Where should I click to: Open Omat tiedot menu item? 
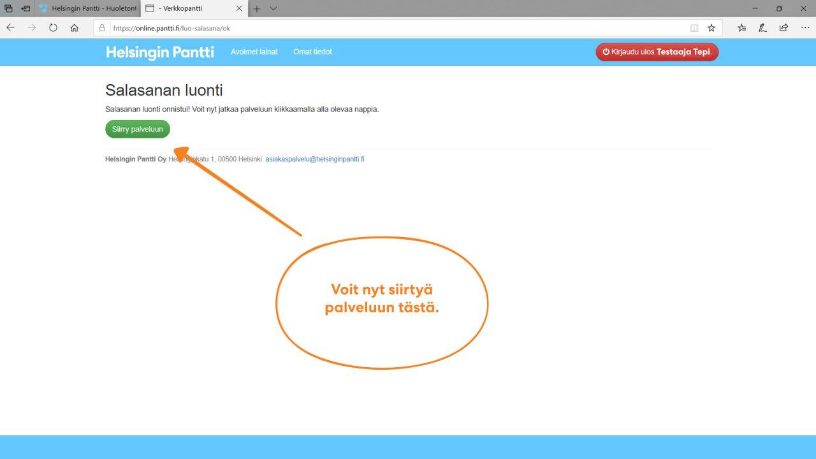(312, 52)
